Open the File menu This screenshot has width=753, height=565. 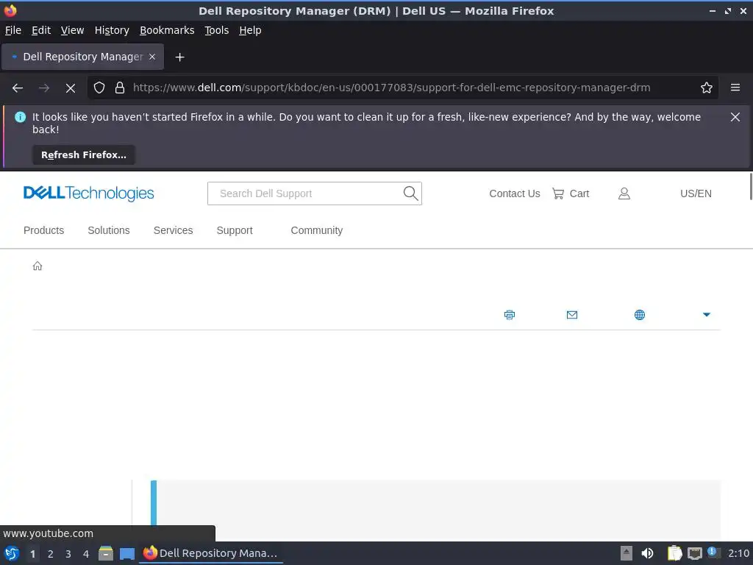(x=13, y=30)
